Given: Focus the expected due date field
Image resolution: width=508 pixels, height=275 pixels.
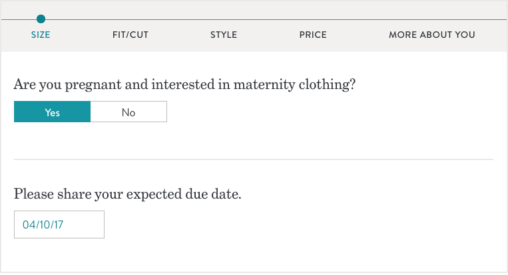Looking at the screenshot, I should tap(59, 225).
